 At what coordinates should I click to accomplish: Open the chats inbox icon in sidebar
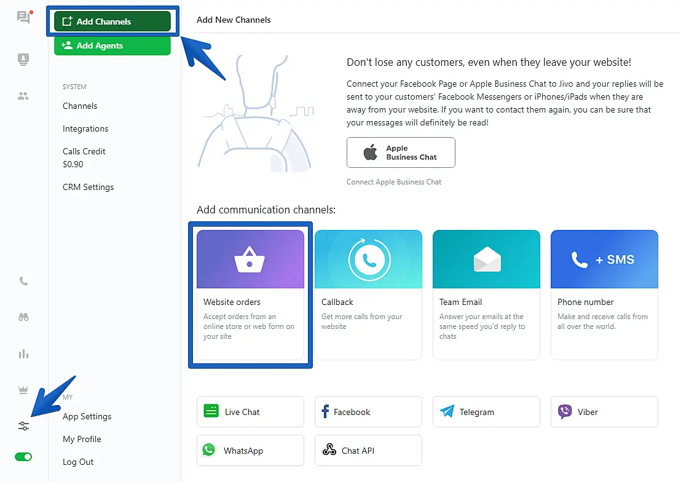point(23,17)
